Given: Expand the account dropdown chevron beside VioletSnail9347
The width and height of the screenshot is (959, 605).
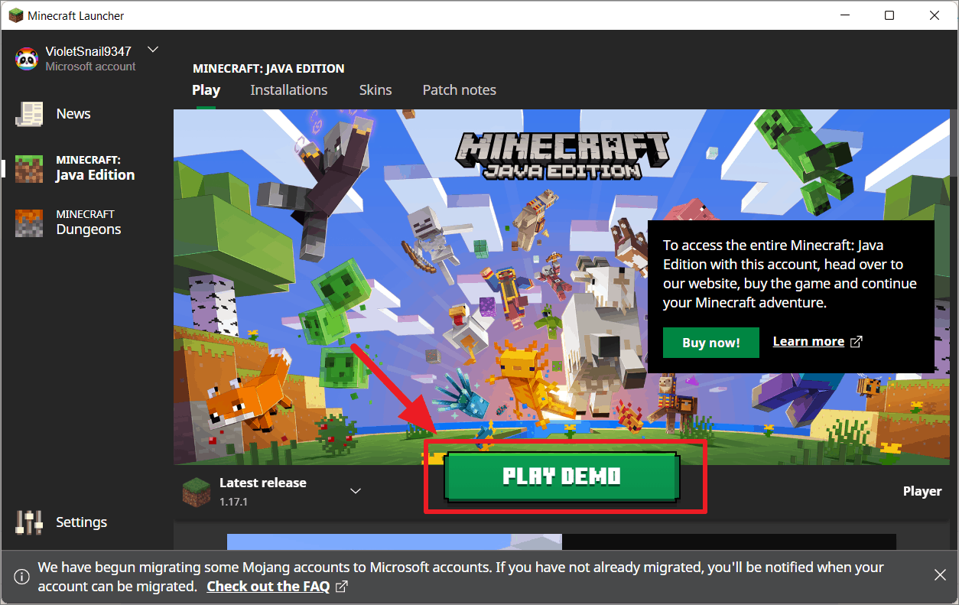Looking at the screenshot, I should click(153, 50).
